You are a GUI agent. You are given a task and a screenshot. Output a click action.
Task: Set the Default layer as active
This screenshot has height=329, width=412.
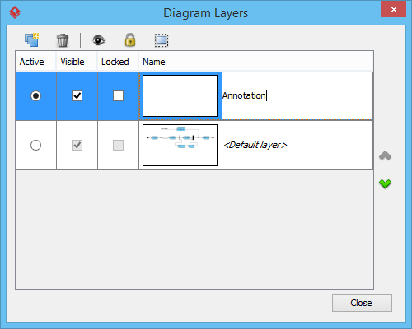(x=35, y=145)
